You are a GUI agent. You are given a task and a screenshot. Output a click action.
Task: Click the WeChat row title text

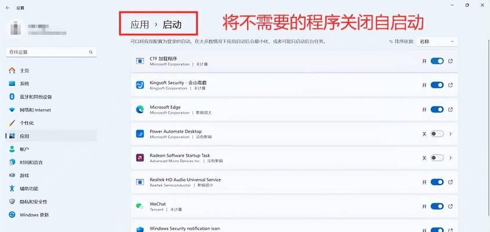158,204
